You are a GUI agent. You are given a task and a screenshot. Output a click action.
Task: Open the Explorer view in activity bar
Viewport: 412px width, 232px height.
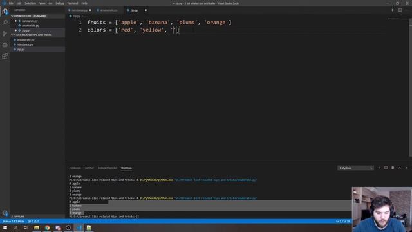tap(5, 12)
